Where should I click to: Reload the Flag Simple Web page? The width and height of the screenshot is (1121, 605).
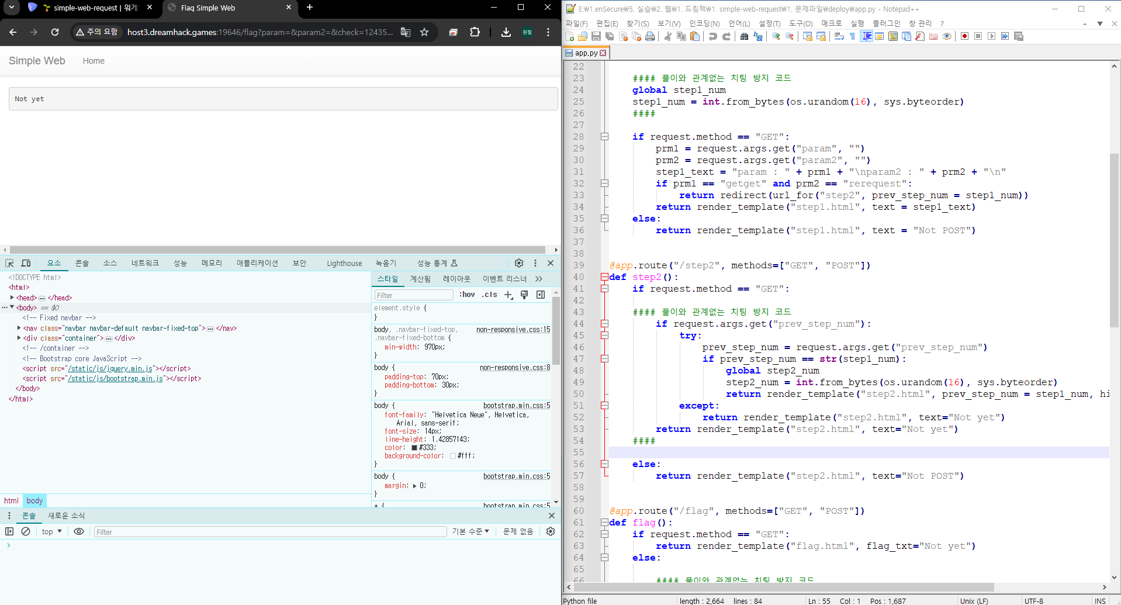tap(55, 32)
